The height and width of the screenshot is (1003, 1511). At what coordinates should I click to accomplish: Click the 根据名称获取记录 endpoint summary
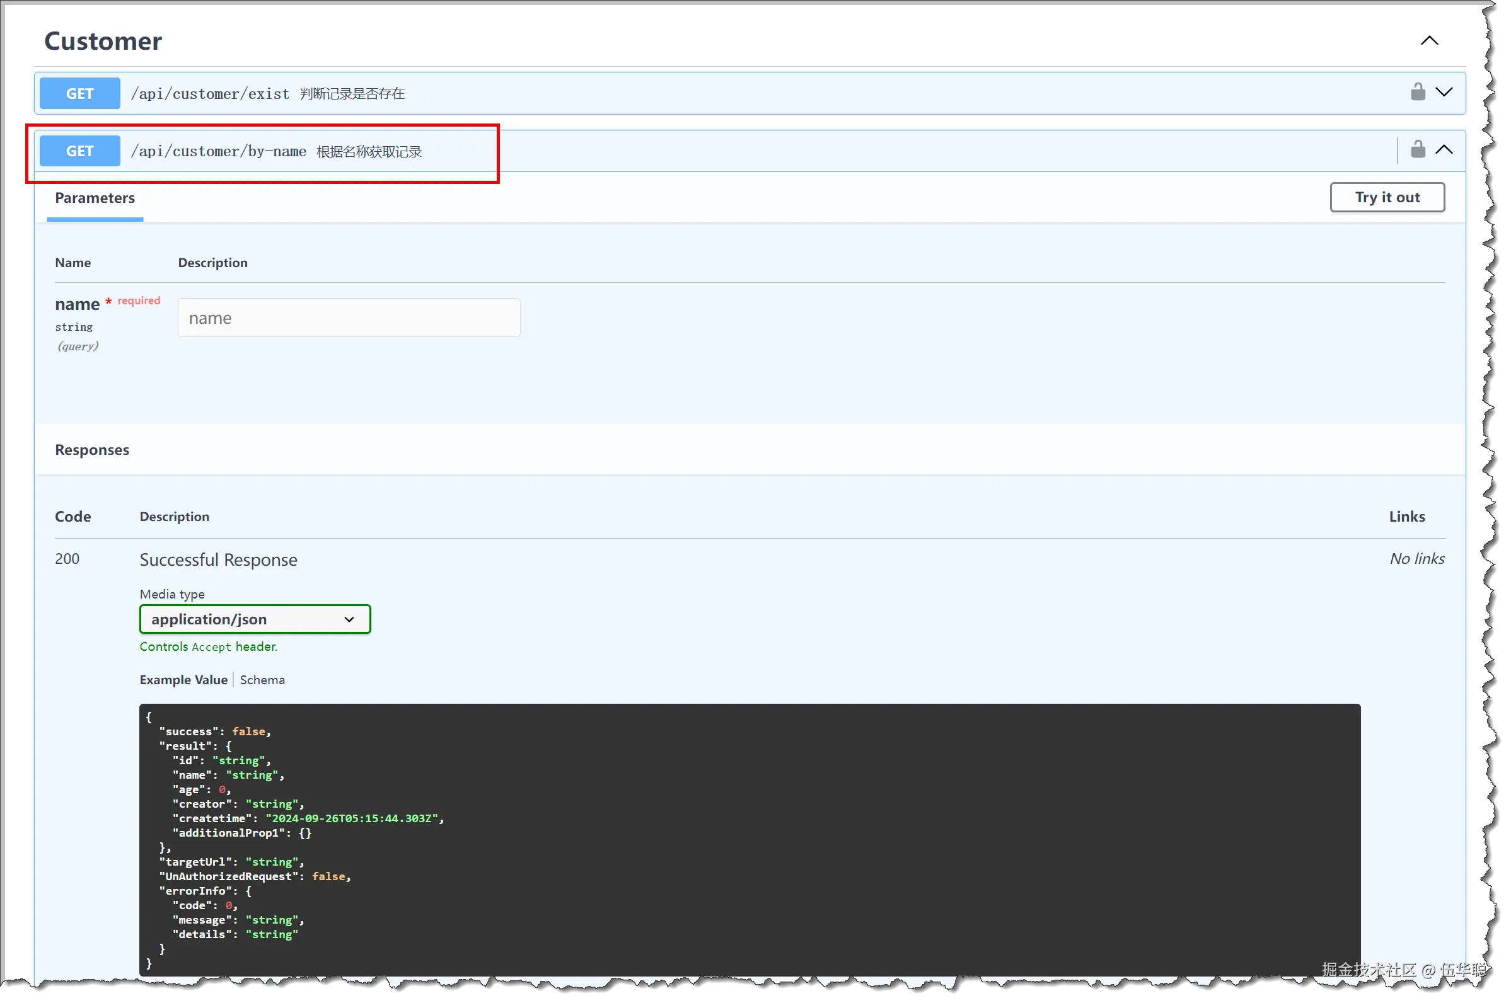tap(369, 152)
